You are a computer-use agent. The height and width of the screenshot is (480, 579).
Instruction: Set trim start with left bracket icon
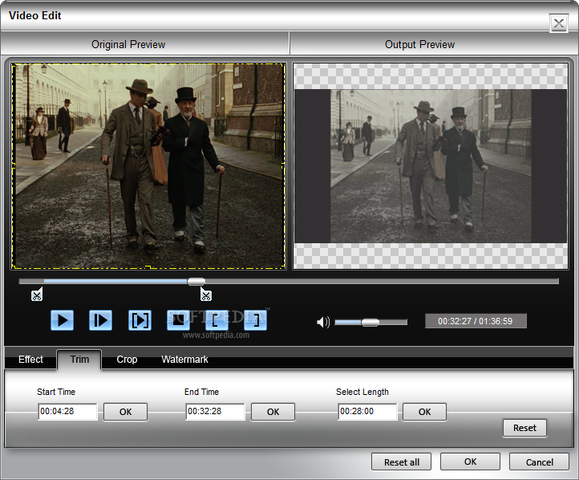tap(217, 320)
